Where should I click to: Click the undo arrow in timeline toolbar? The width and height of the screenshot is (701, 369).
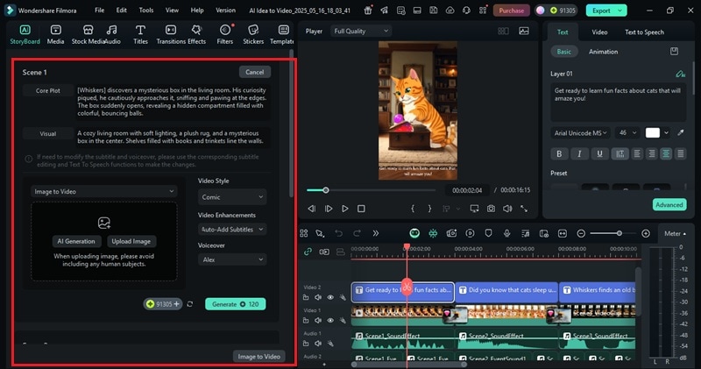coord(339,233)
